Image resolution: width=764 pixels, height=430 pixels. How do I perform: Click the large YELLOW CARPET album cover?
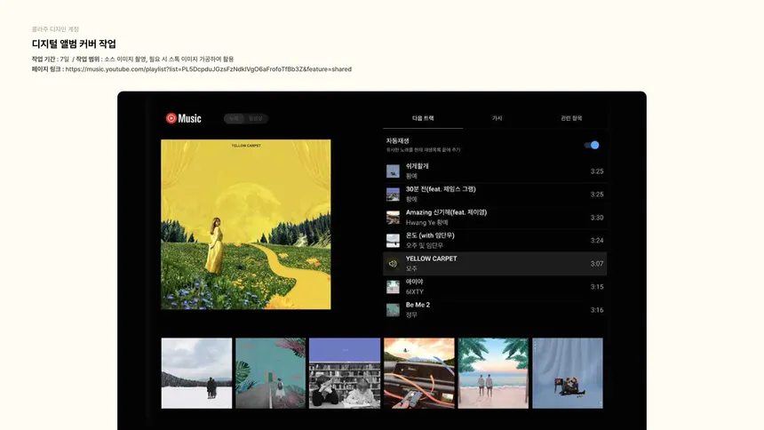coord(245,224)
